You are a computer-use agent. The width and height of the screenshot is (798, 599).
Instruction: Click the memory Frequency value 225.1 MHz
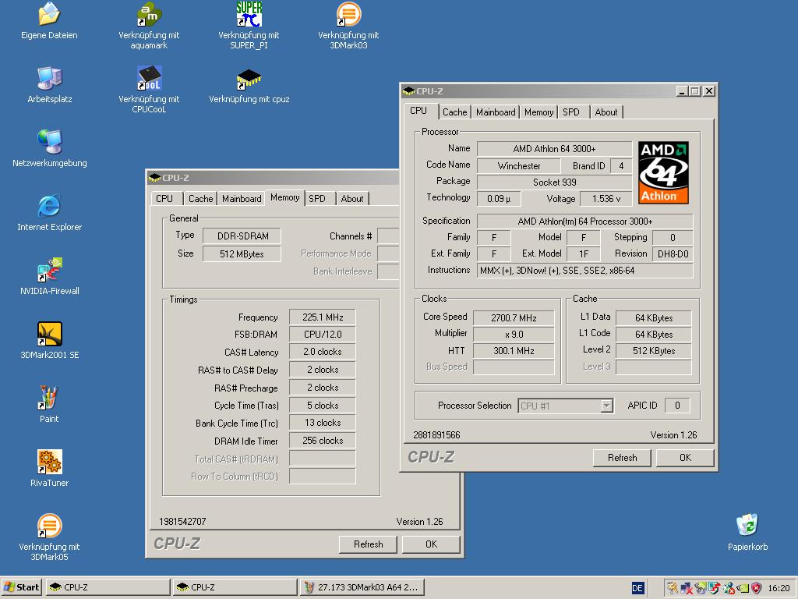tap(322, 317)
